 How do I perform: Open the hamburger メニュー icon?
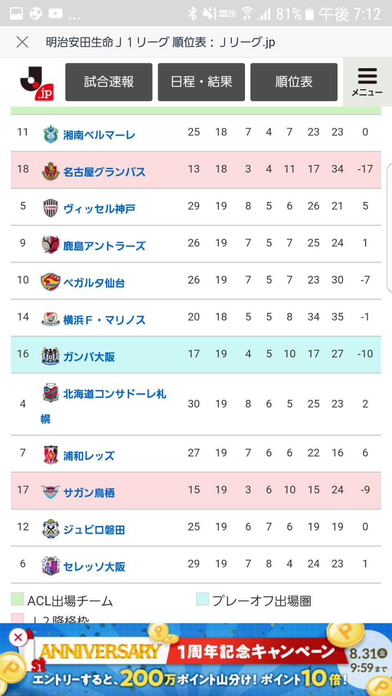pyautogui.click(x=367, y=82)
